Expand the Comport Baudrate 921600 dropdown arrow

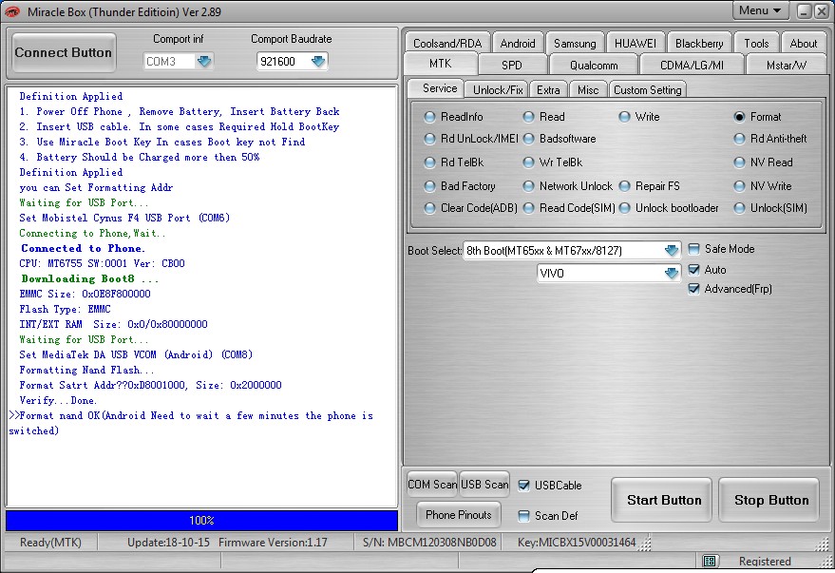(x=318, y=61)
